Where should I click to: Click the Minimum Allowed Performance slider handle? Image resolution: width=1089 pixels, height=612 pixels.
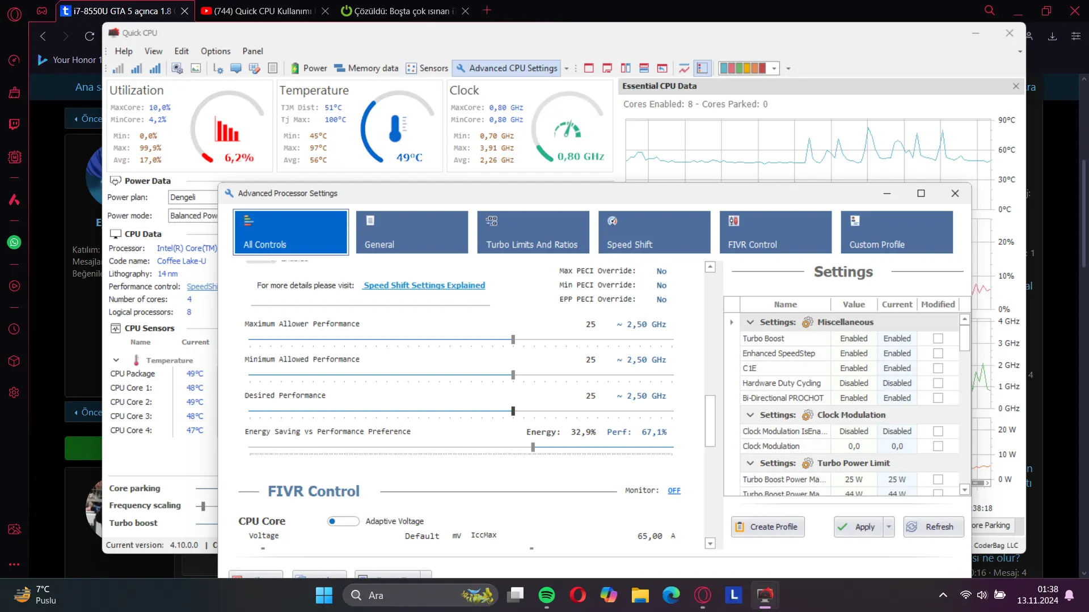[513, 375]
